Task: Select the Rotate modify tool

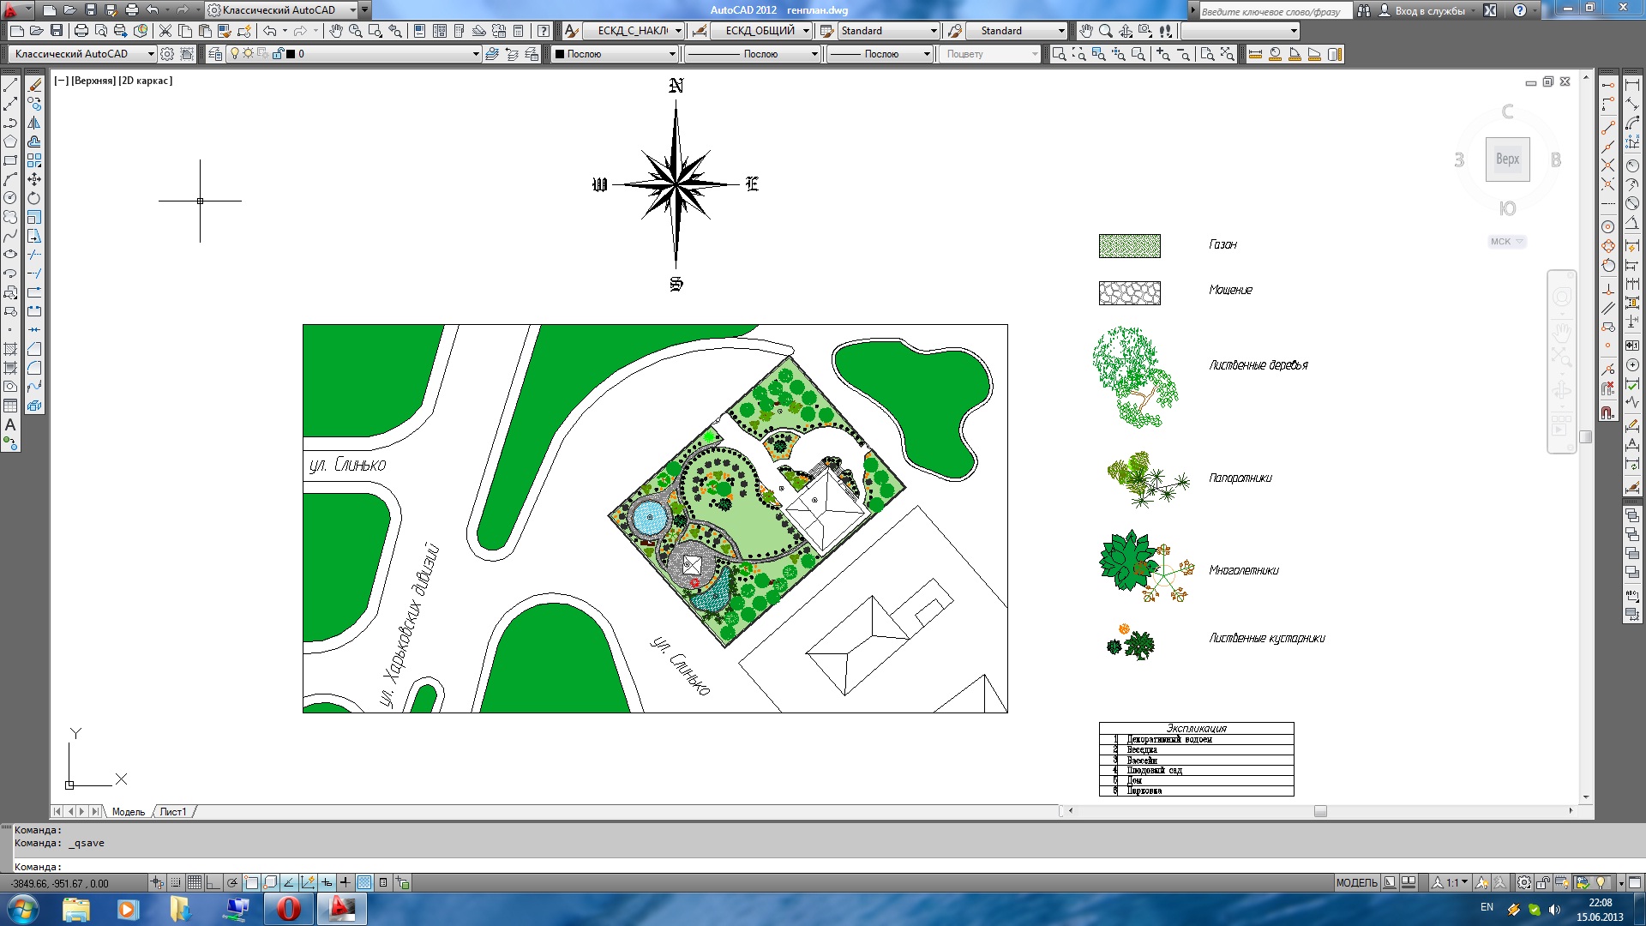Action: click(x=34, y=198)
